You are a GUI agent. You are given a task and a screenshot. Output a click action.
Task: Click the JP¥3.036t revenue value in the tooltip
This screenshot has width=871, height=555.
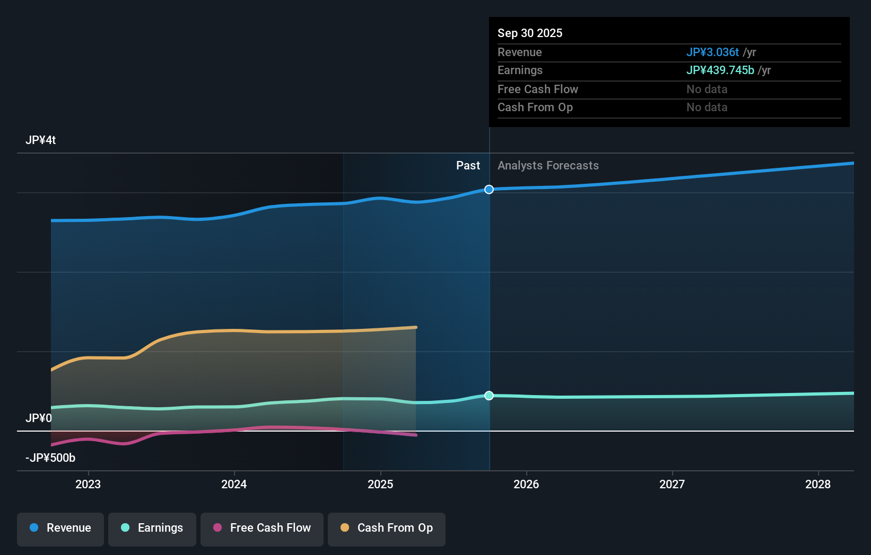713,52
